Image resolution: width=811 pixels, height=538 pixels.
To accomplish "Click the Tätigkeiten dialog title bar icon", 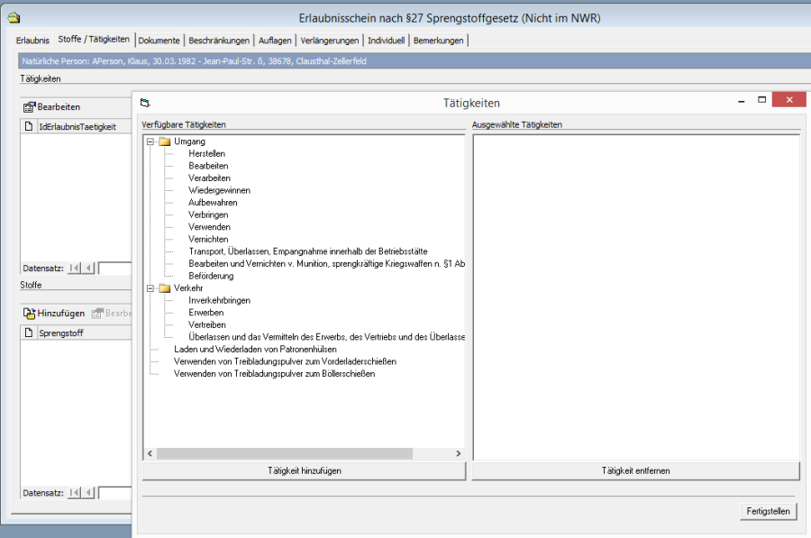I will 145,103.
